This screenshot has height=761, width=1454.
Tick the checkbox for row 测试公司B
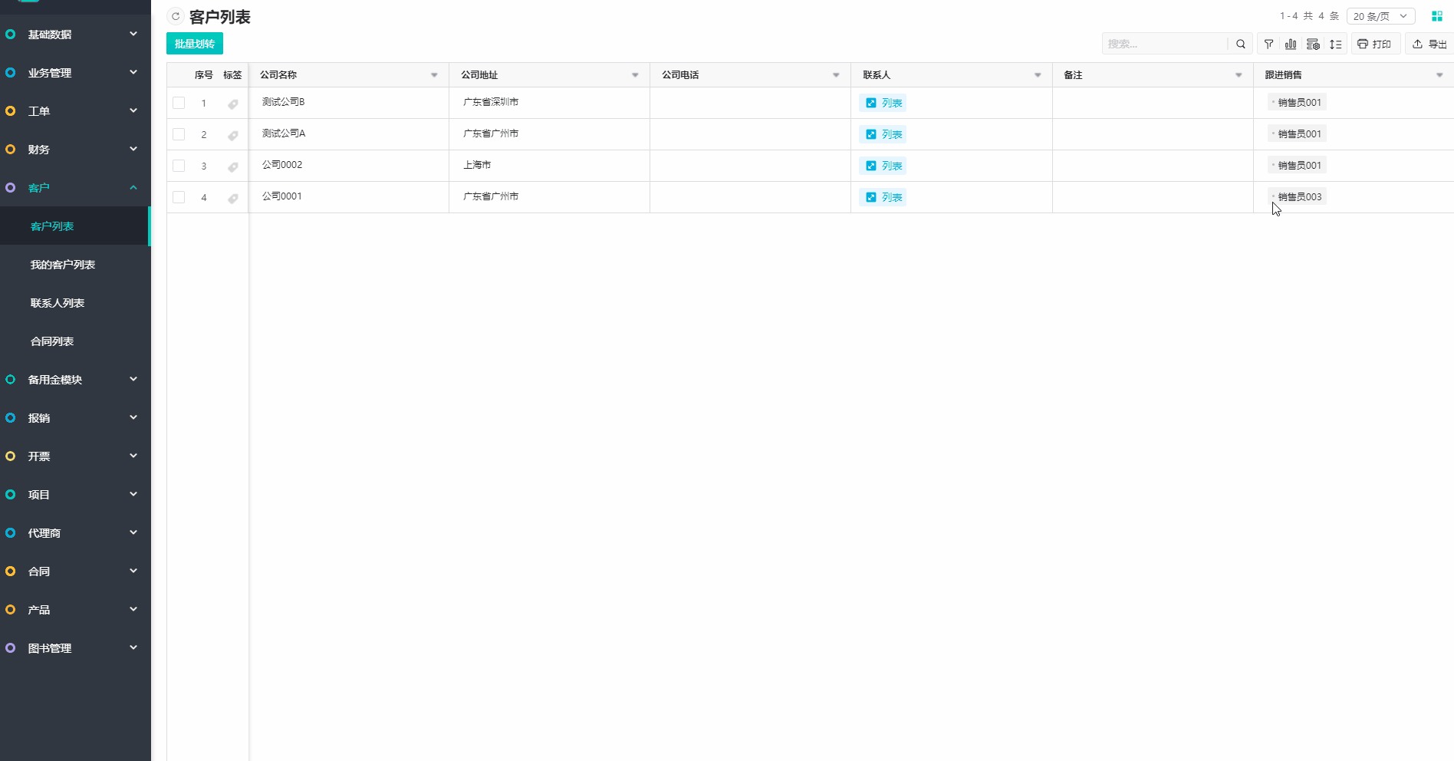(179, 103)
